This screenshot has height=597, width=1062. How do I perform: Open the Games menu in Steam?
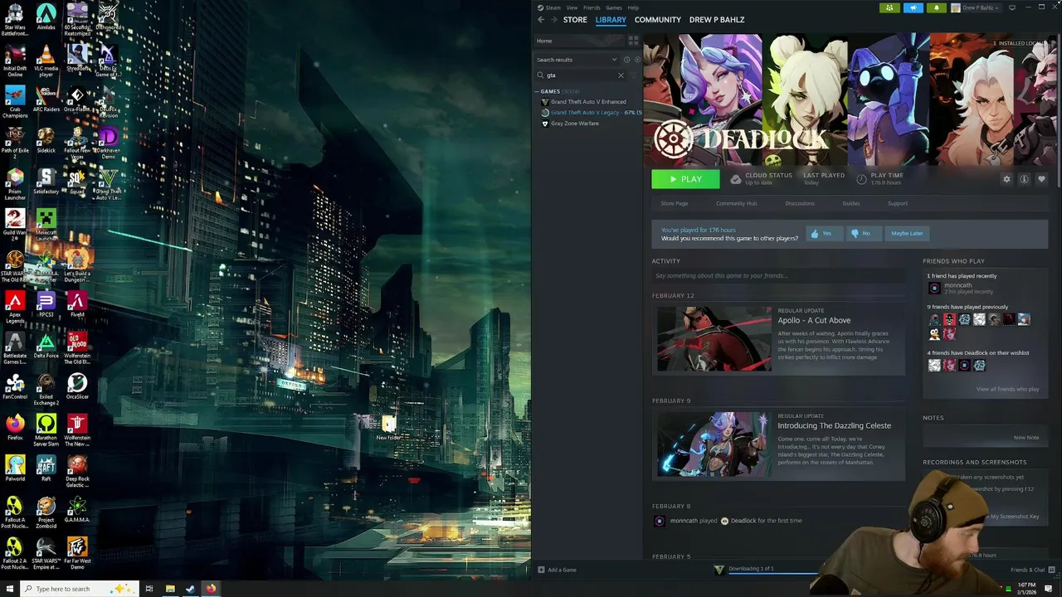click(614, 7)
